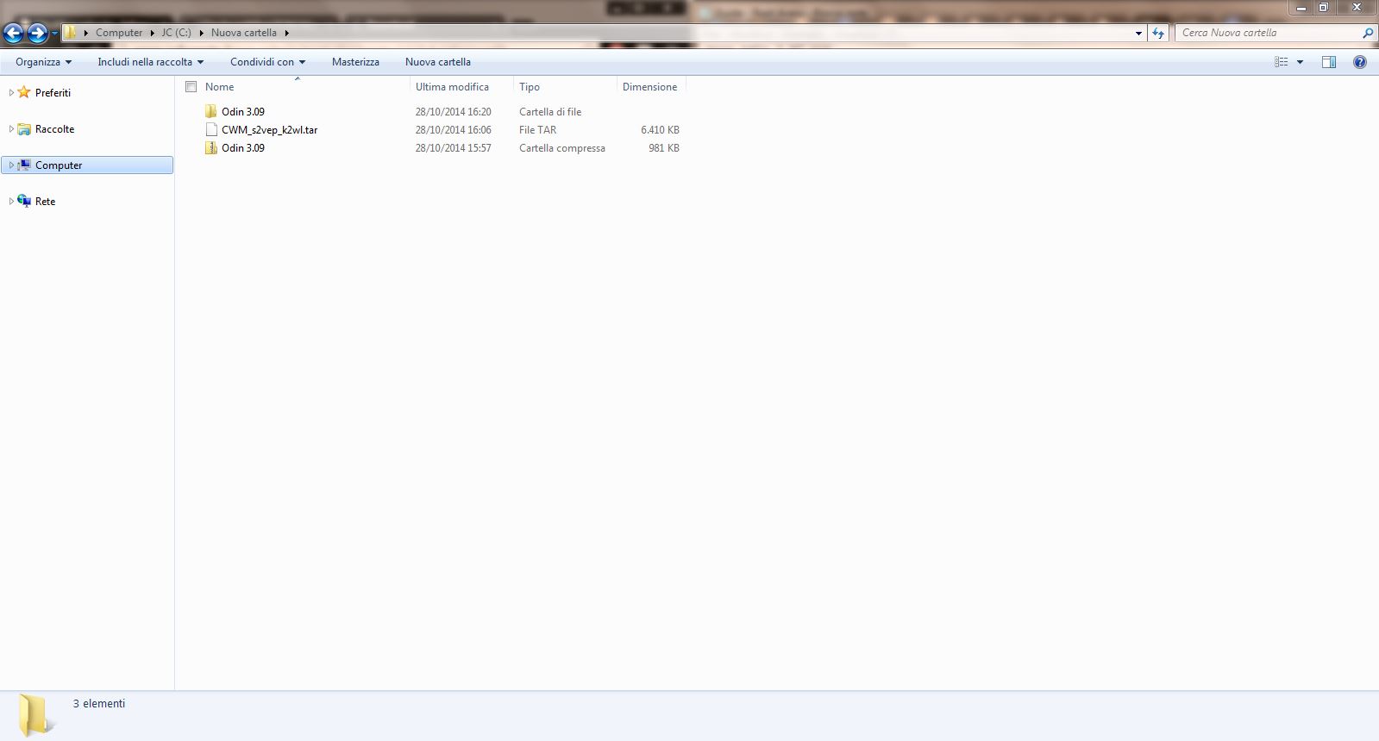This screenshot has width=1379, height=741.
Task: Open Raccolte in the navigation pane
Action: (x=54, y=129)
